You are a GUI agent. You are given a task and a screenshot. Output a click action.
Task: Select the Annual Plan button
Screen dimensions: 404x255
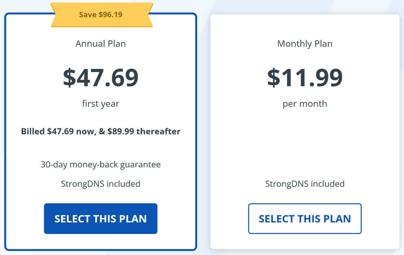click(101, 219)
